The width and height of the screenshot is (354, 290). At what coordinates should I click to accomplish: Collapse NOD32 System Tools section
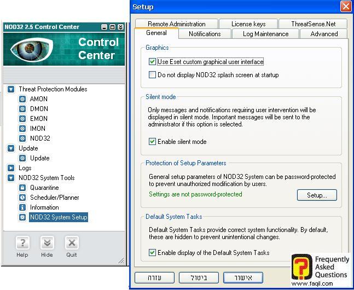click(x=11, y=178)
